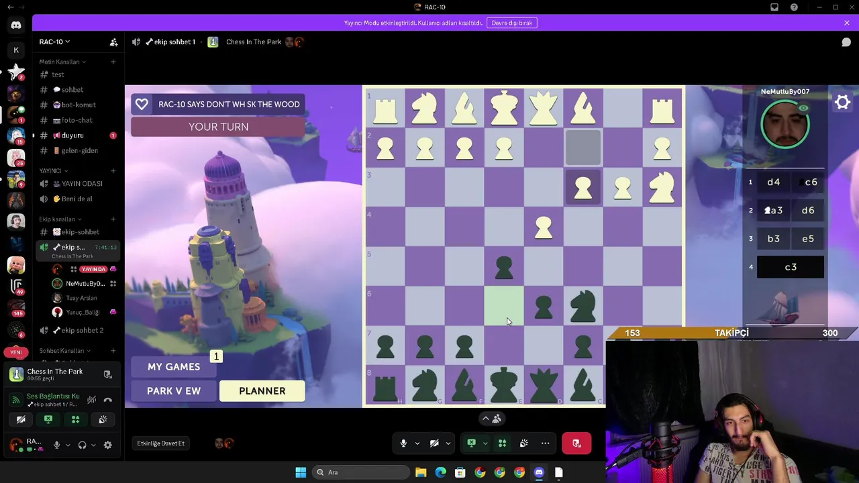
Task: Leave activity via red button in bottom bar
Action: pyautogui.click(x=576, y=443)
